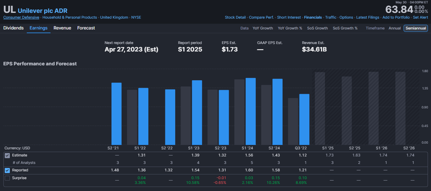Click the NYSE exchange link
The height and width of the screenshot is (191, 431).
(x=136, y=17)
